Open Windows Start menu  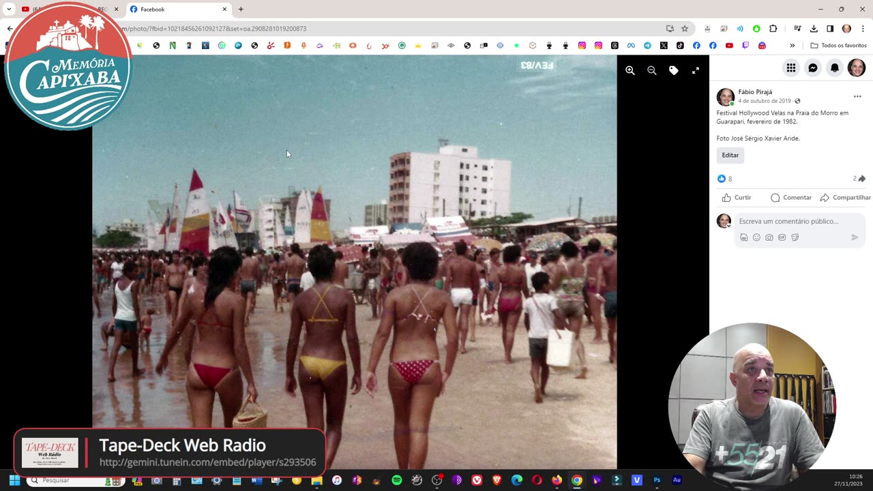[x=14, y=480]
